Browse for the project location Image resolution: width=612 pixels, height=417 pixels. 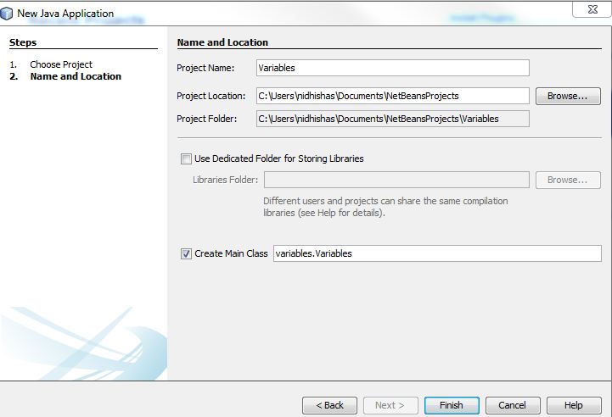click(567, 96)
